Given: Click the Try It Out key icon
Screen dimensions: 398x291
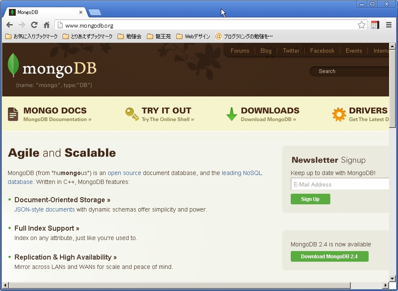Looking at the screenshot, I should coord(132,114).
